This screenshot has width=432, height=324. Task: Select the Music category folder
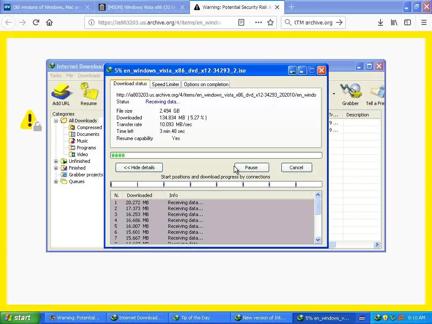coord(79,141)
